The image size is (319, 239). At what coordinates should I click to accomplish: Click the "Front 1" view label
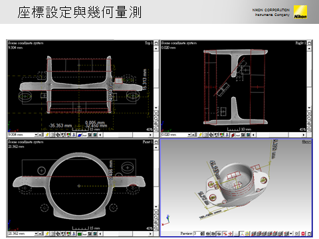148,142
